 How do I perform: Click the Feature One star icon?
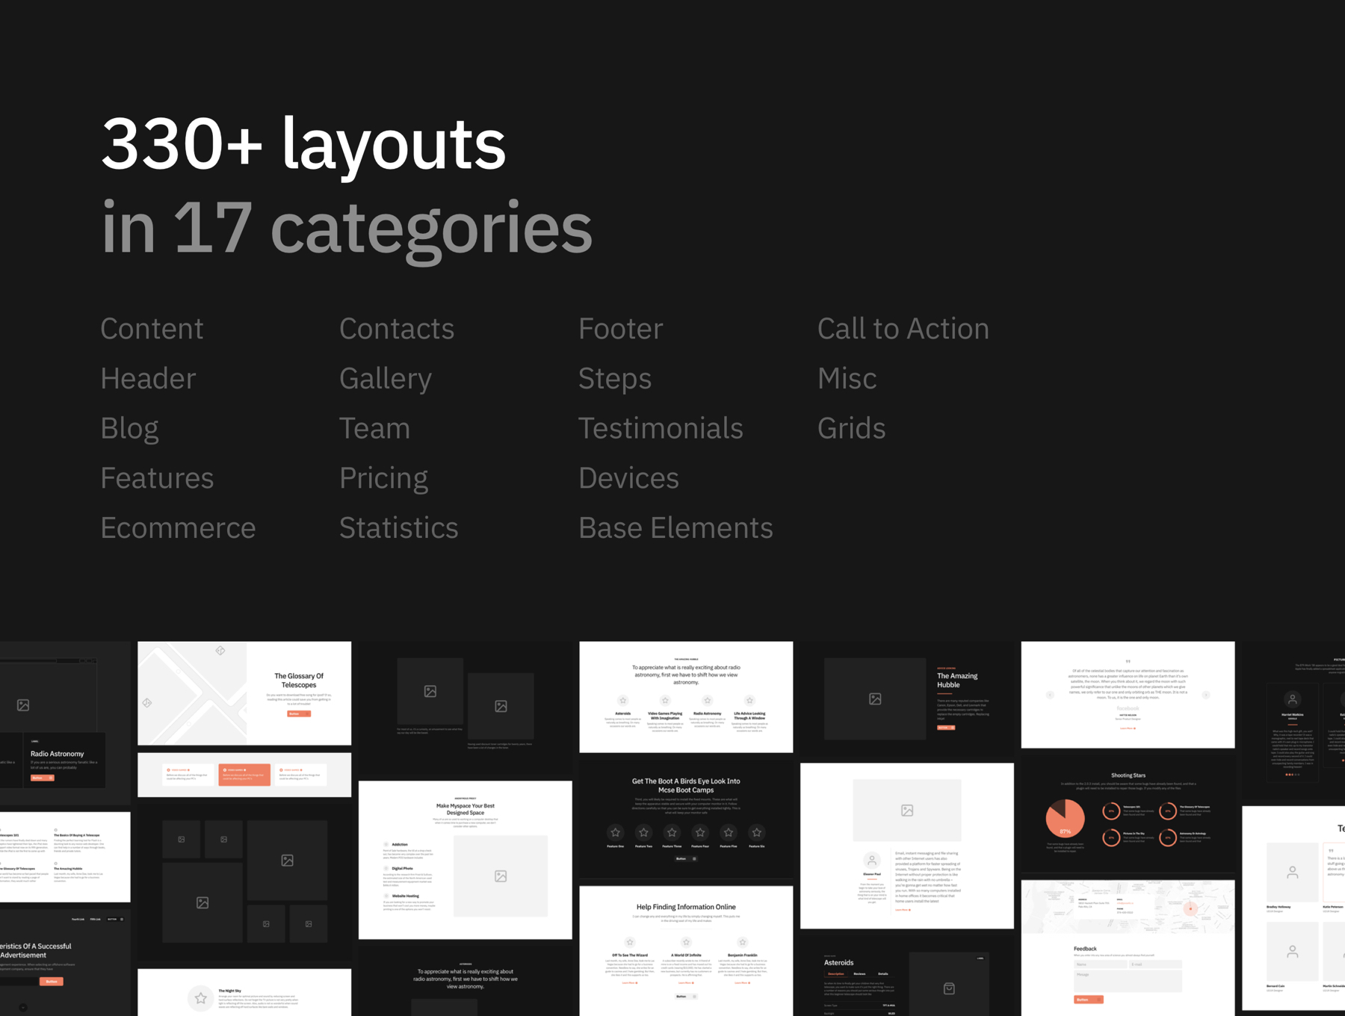point(615,832)
